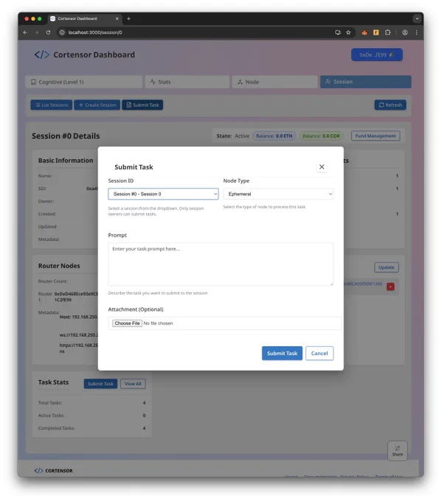Click the Submit Task toolbar button
This screenshot has width=442, height=501.
click(x=142, y=105)
